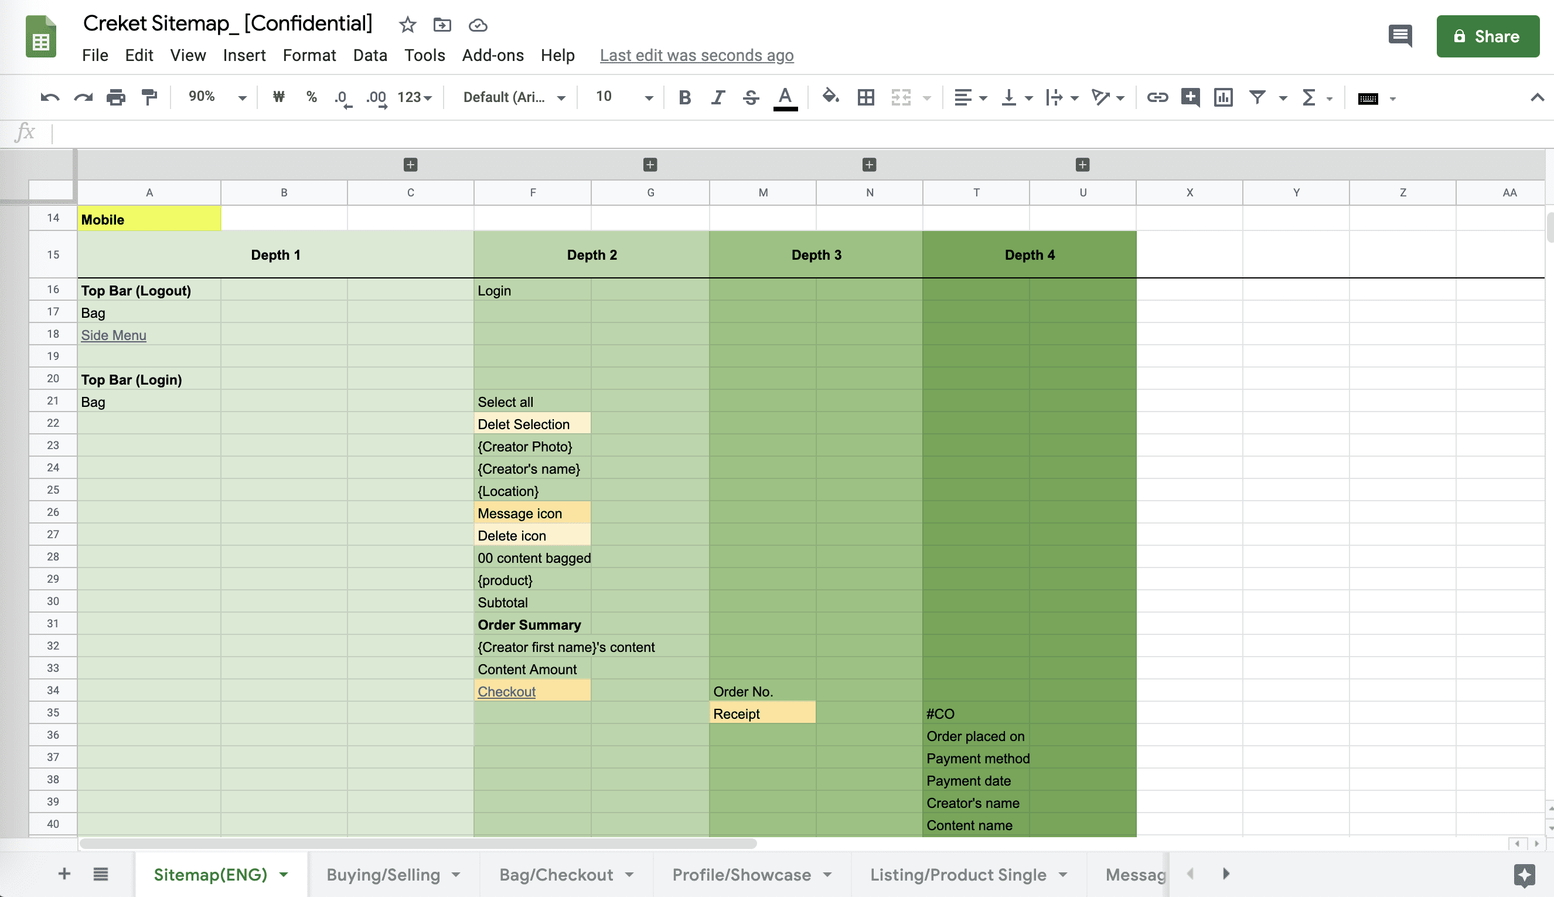Toggle strikethrough formatting
The image size is (1554, 897).
pyautogui.click(x=751, y=97)
